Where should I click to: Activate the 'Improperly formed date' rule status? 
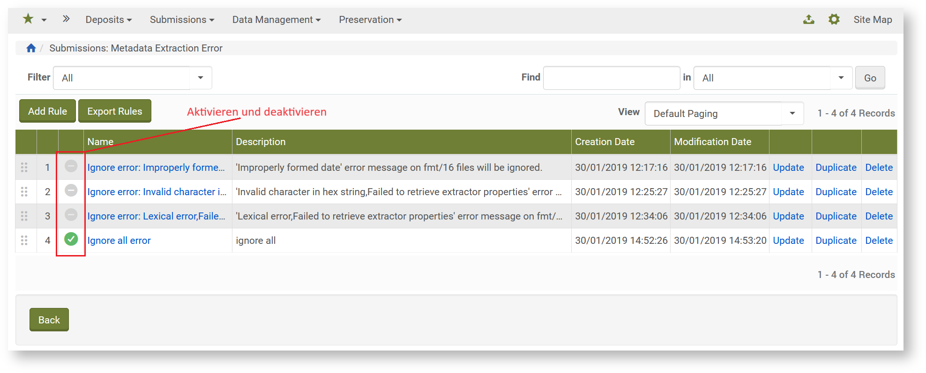[x=71, y=166]
